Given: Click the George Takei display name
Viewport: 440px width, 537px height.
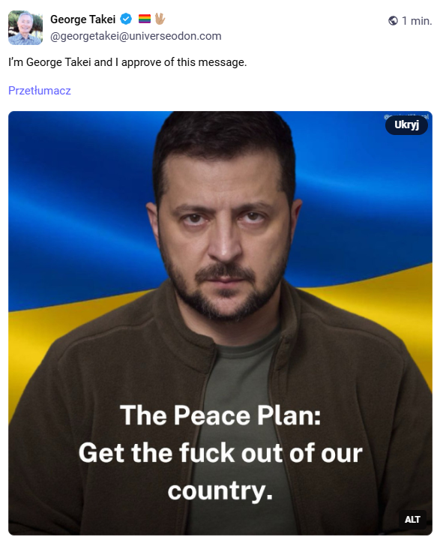Looking at the screenshot, I should 83,19.
